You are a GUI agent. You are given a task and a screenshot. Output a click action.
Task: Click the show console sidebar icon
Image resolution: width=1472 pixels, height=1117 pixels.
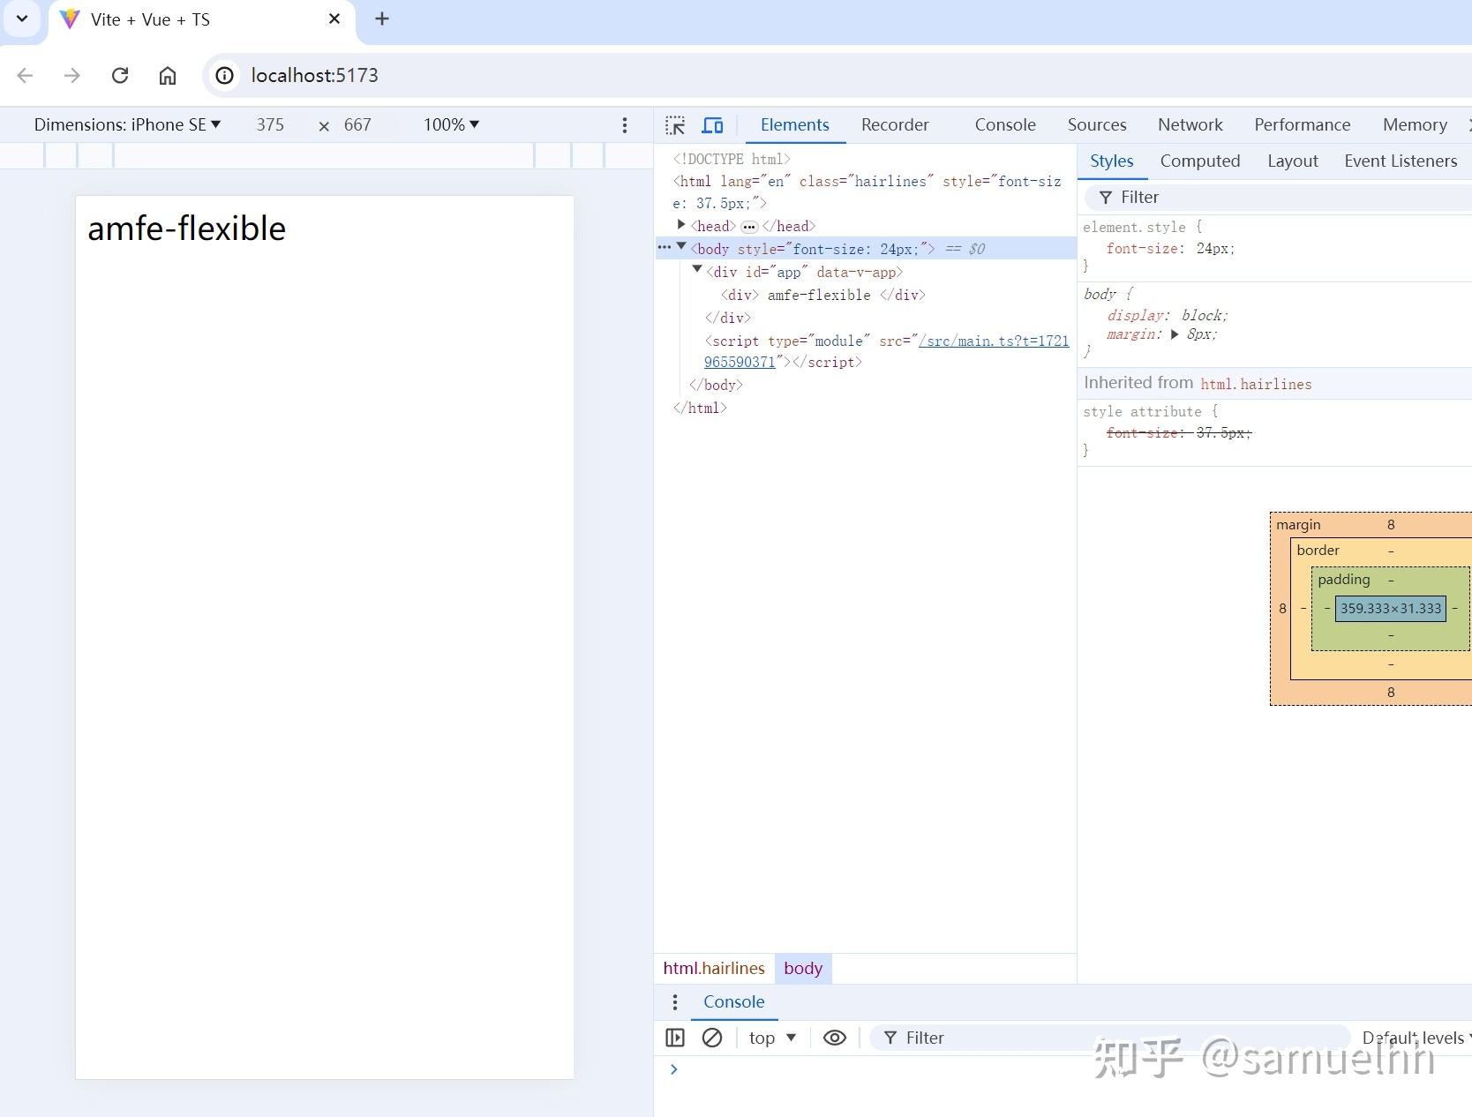click(x=675, y=1038)
